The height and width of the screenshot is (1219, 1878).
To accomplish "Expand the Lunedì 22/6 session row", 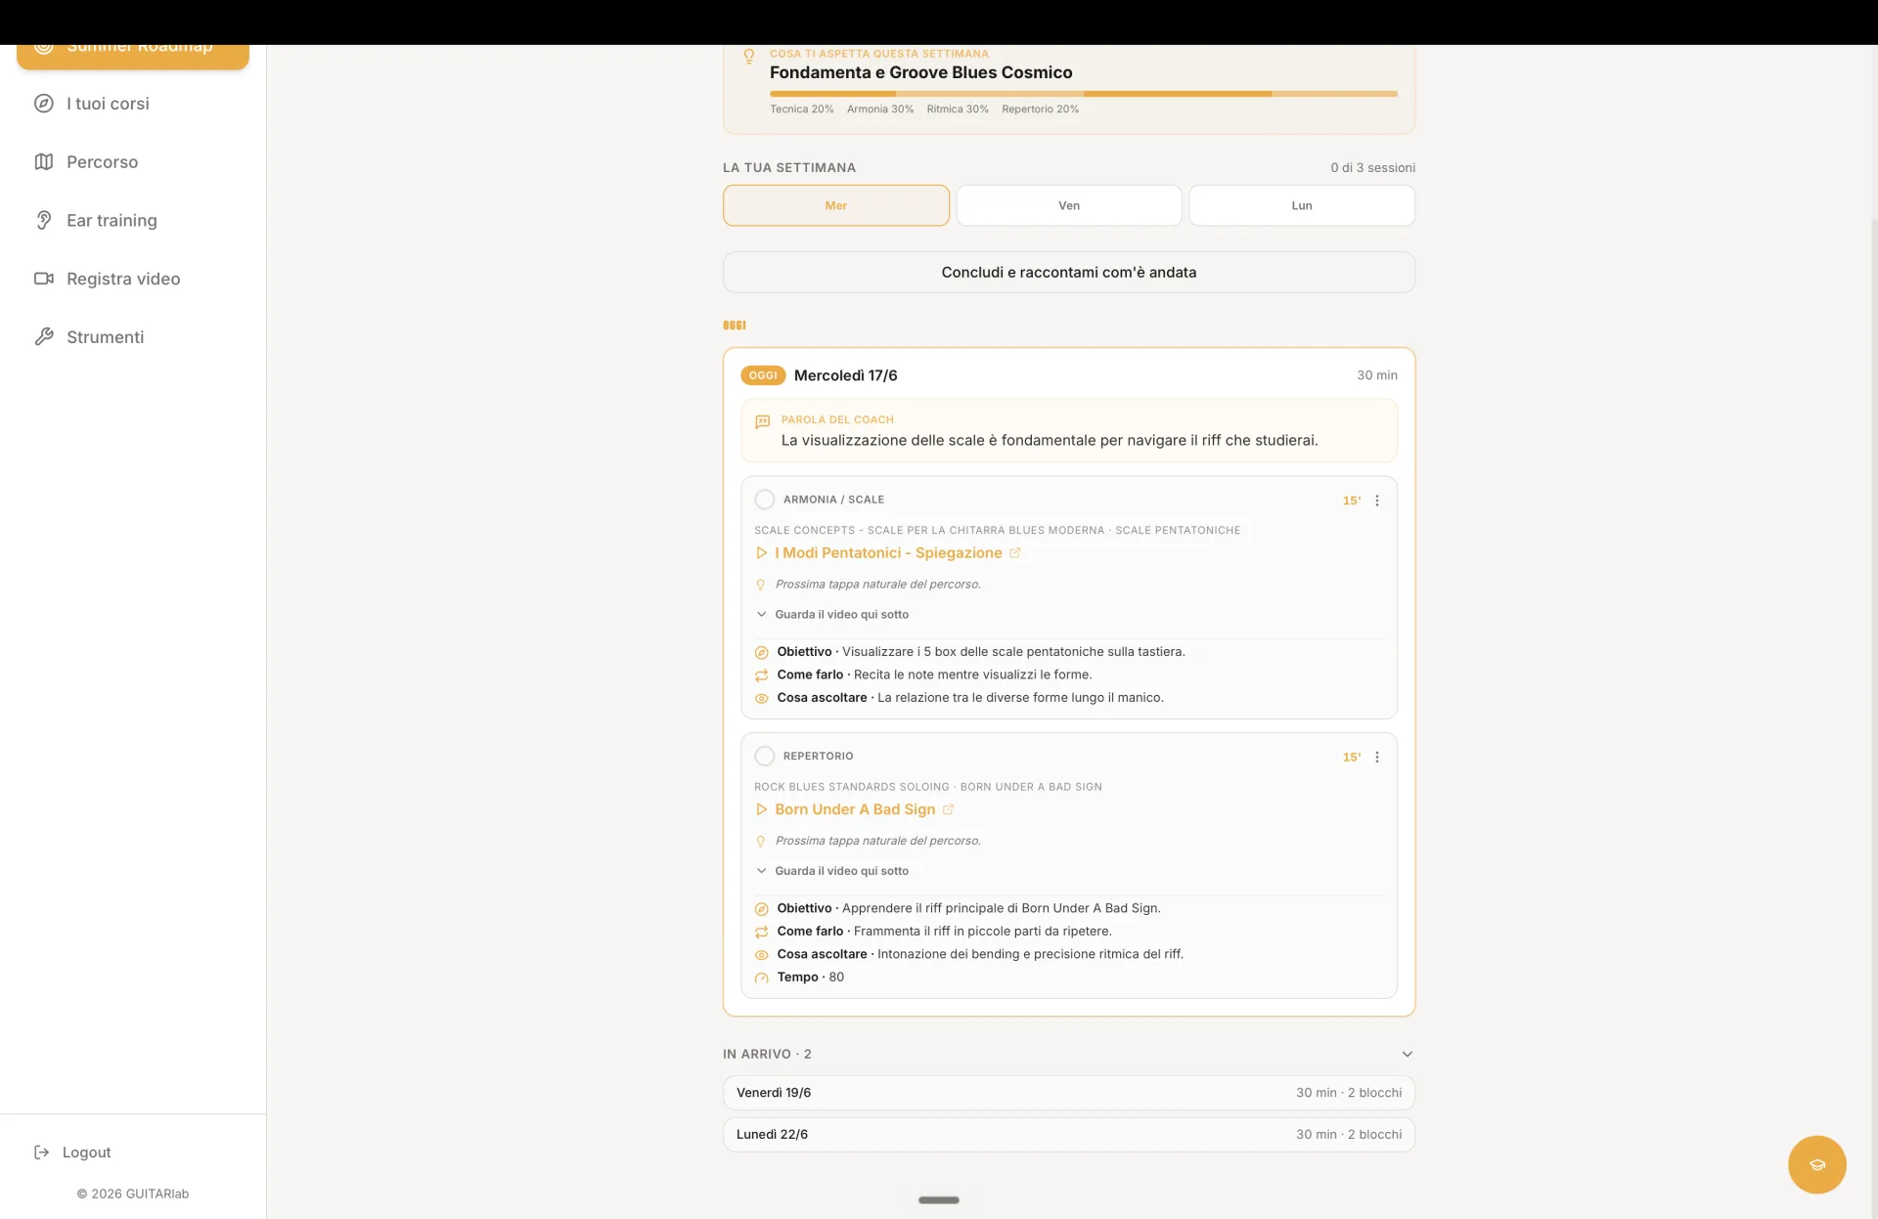I will click(1068, 1135).
